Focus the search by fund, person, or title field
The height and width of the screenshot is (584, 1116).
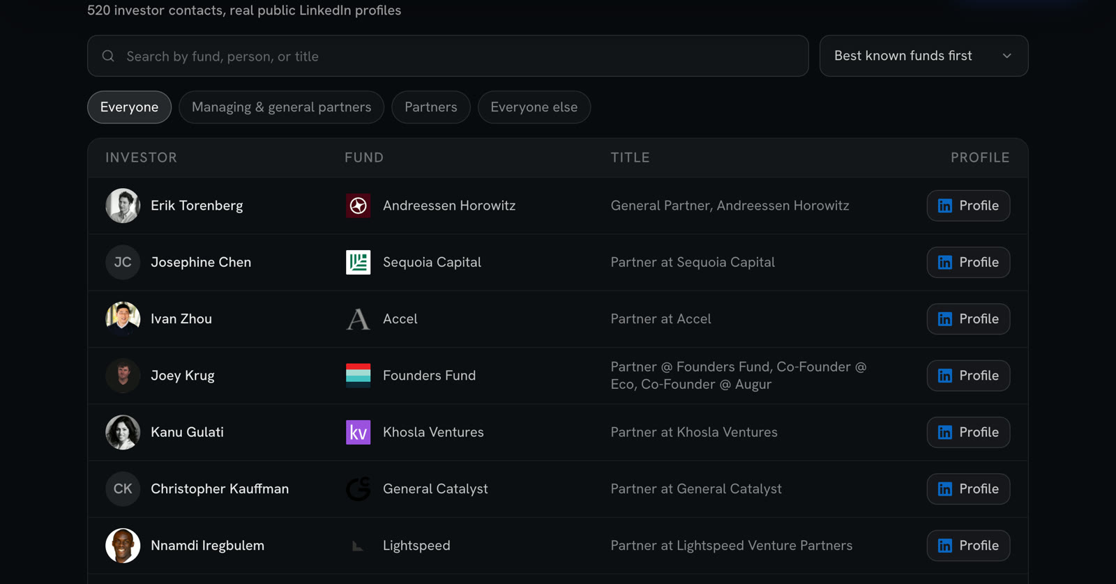pyautogui.click(x=448, y=56)
